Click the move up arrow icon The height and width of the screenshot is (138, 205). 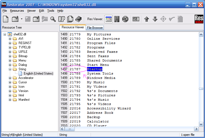[147, 19]
